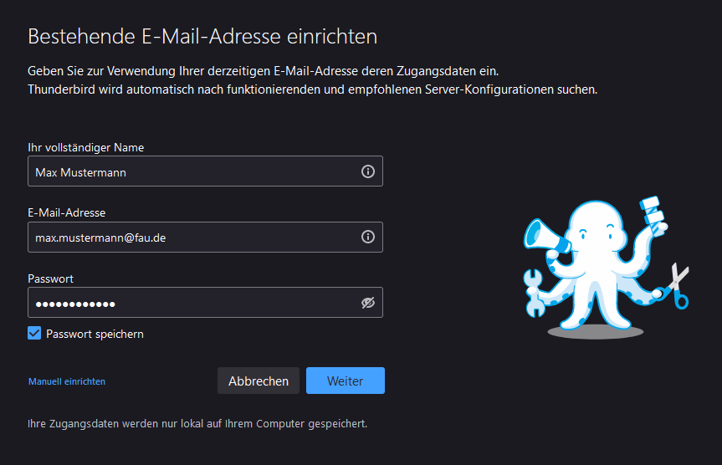Continue with the 'Weiter' button
Screen dimensions: 722x465
[x=345, y=381]
